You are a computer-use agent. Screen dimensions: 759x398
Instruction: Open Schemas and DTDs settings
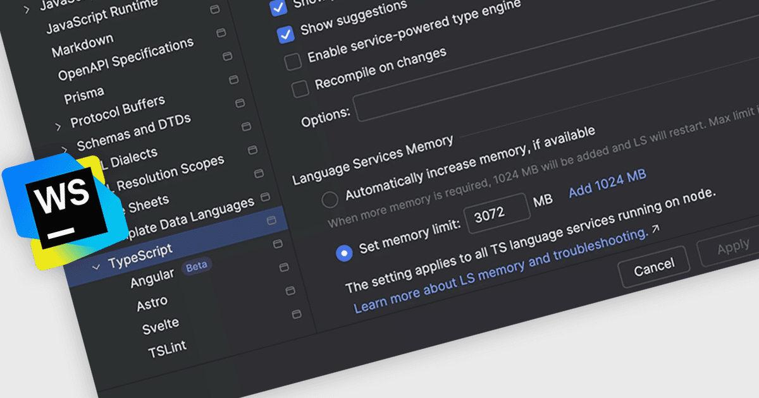[x=133, y=133]
